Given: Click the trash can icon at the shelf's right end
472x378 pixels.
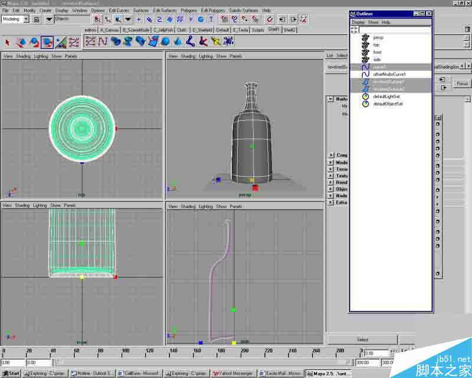Looking at the screenshot, I should [x=467, y=30].
